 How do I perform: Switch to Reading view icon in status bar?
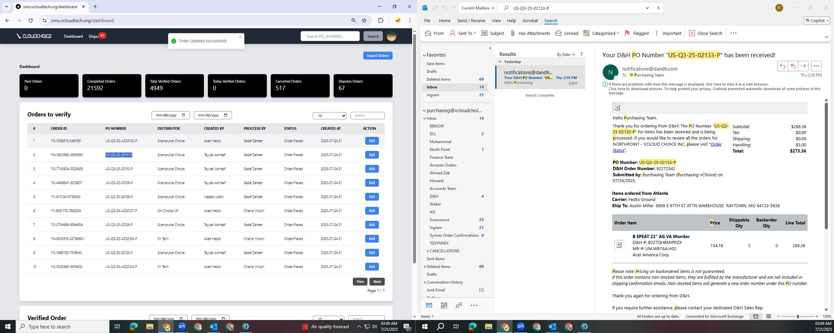(769, 316)
